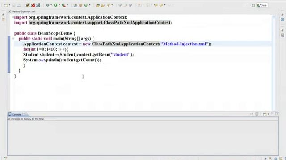The width and height of the screenshot is (286, 160).
Task: Click the Open Task icon
Action: click(103, 5)
